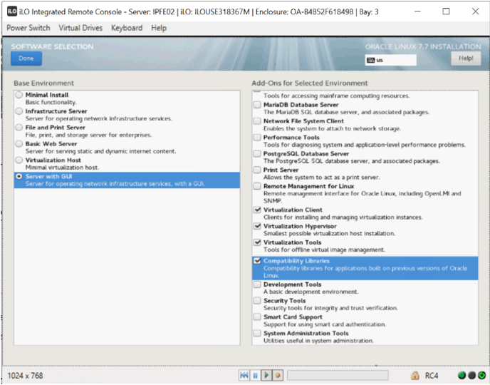Click the playback progress bar
This screenshot has width=490, height=385.
pos(338,375)
